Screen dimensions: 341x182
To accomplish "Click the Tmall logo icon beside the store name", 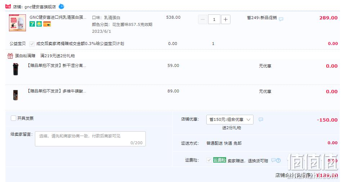I will click(8, 6).
